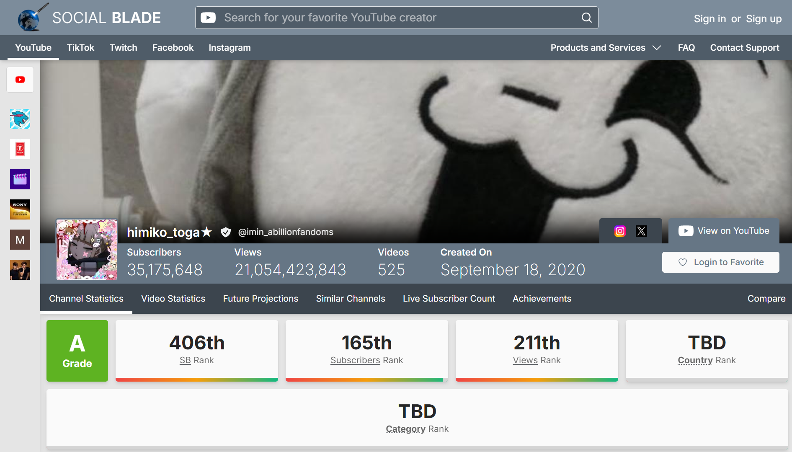Open the purple clapperboard channel icon
The height and width of the screenshot is (452, 792).
(20, 179)
